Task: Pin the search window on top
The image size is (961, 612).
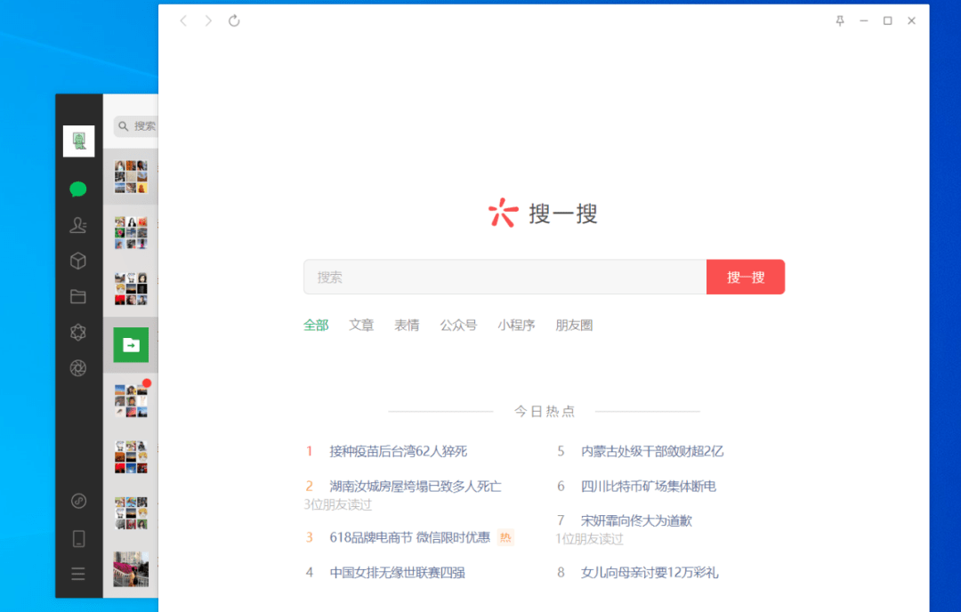Action: 840,20
